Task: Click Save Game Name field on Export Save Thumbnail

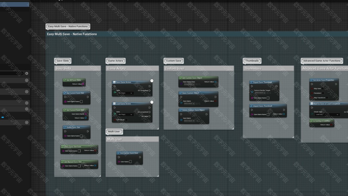Action: [268, 98]
